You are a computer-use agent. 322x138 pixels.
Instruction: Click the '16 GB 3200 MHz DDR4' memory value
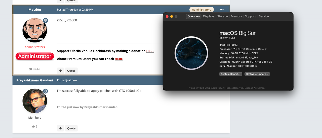245,53
